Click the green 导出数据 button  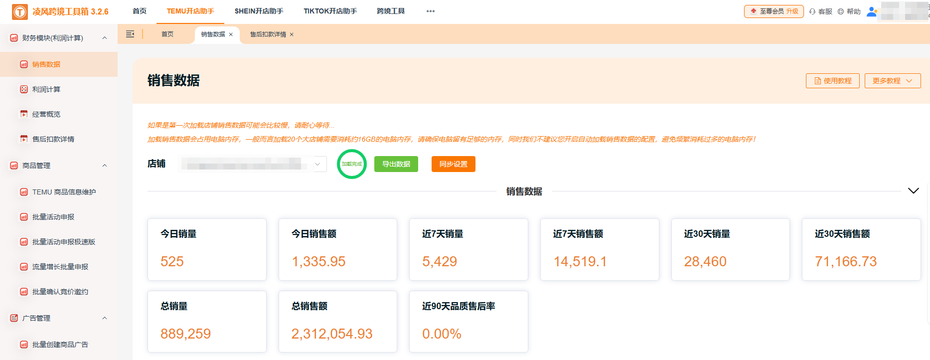(396, 164)
